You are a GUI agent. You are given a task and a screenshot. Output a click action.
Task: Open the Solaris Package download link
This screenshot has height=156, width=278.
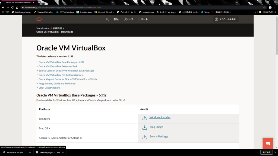point(159,136)
